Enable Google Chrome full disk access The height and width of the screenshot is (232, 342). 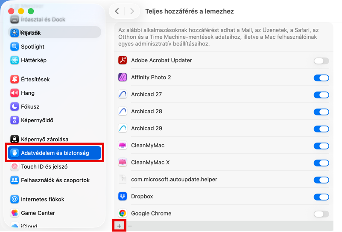click(321, 214)
